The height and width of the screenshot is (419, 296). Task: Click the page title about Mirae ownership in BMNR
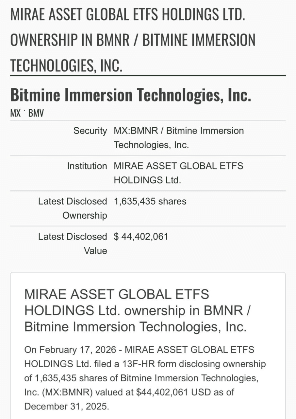tap(133, 40)
